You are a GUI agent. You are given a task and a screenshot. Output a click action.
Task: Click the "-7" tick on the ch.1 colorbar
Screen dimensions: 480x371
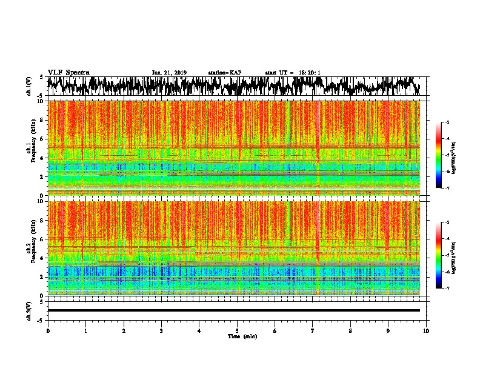(x=447, y=188)
